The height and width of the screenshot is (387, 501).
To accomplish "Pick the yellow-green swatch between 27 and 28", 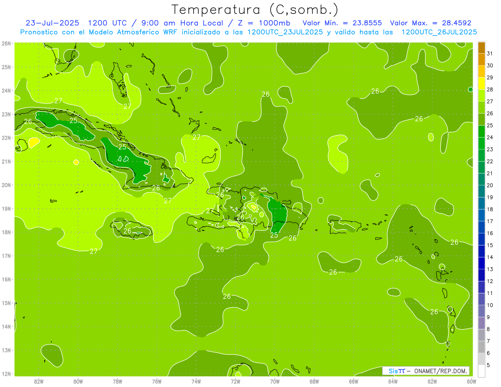I will pyautogui.click(x=481, y=95).
